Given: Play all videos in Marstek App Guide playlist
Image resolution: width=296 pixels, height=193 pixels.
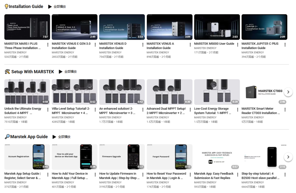Looking at the screenshot, I should (61, 137).
